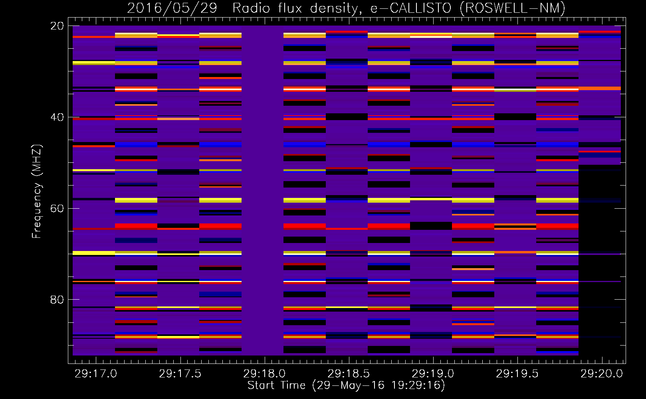Click the plot title with date 2016/05/29
This screenshot has width=646, height=399.
point(346,8)
